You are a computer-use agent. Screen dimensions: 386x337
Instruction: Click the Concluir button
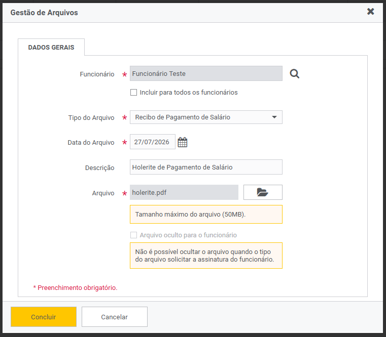(44, 317)
